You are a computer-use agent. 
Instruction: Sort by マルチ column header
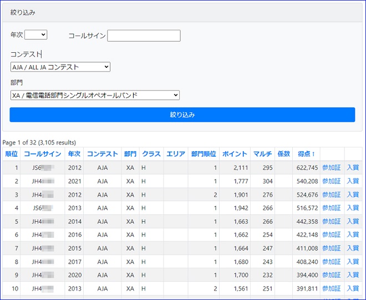pyautogui.click(x=262, y=154)
